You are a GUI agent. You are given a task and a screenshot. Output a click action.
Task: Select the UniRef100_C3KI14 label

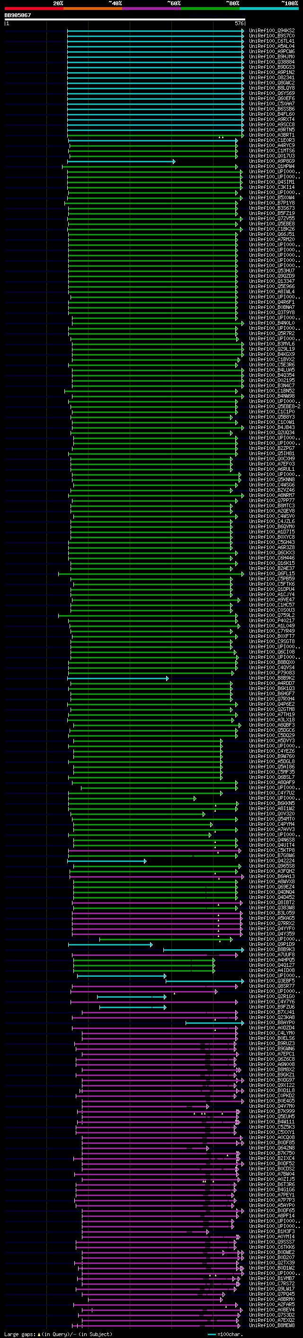point(272,187)
